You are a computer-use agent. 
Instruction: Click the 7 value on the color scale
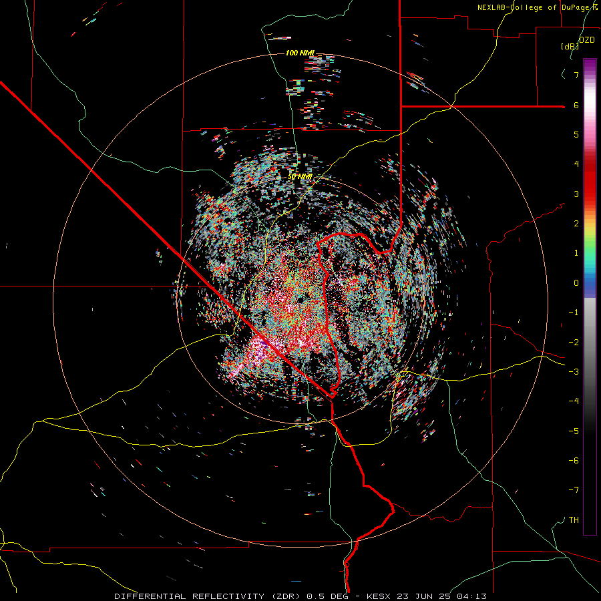click(576, 75)
